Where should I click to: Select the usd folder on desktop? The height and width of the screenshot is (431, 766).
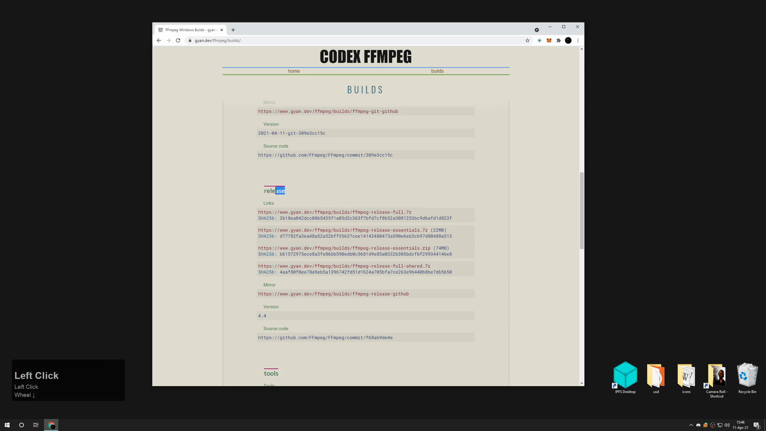point(656,378)
